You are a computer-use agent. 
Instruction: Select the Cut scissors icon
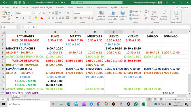tap(9, 12)
